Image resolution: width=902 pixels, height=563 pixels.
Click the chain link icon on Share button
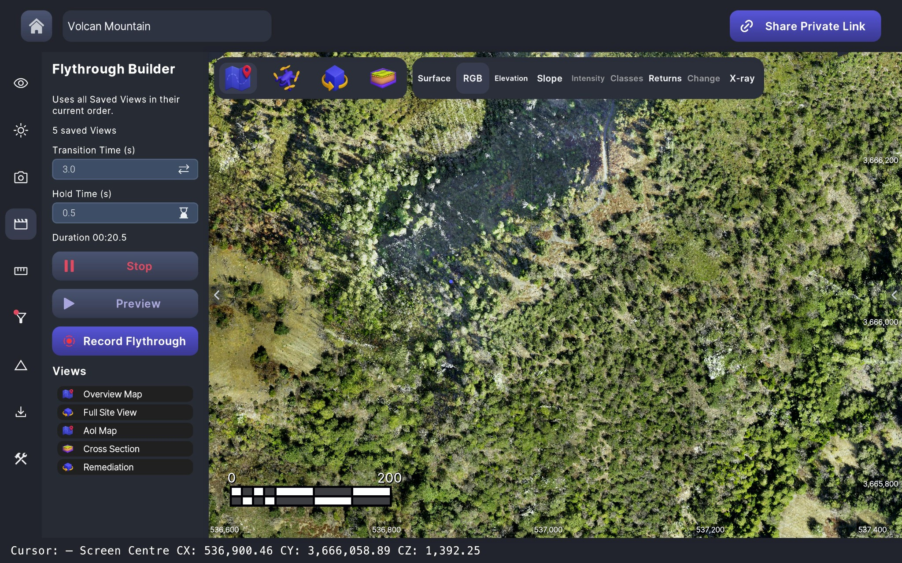[x=747, y=26]
